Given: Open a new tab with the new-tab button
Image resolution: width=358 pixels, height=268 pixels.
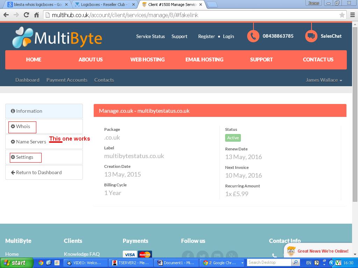Looking at the screenshot, I should pos(212,5).
